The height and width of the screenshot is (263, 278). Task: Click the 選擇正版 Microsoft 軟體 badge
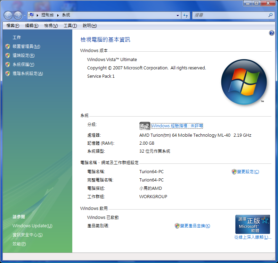253,224
